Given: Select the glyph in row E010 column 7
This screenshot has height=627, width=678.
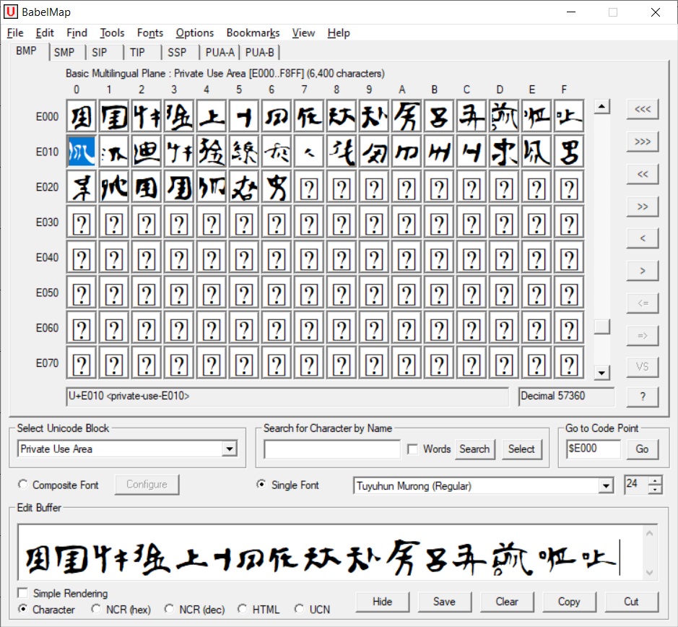Looking at the screenshot, I should (x=309, y=152).
